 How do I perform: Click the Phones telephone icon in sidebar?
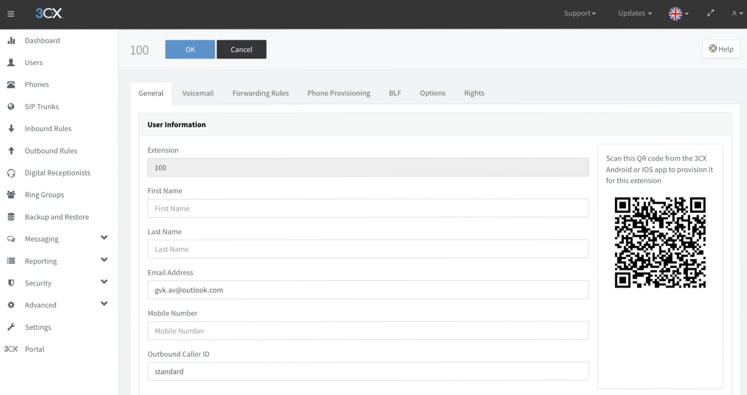[x=11, y=85]
